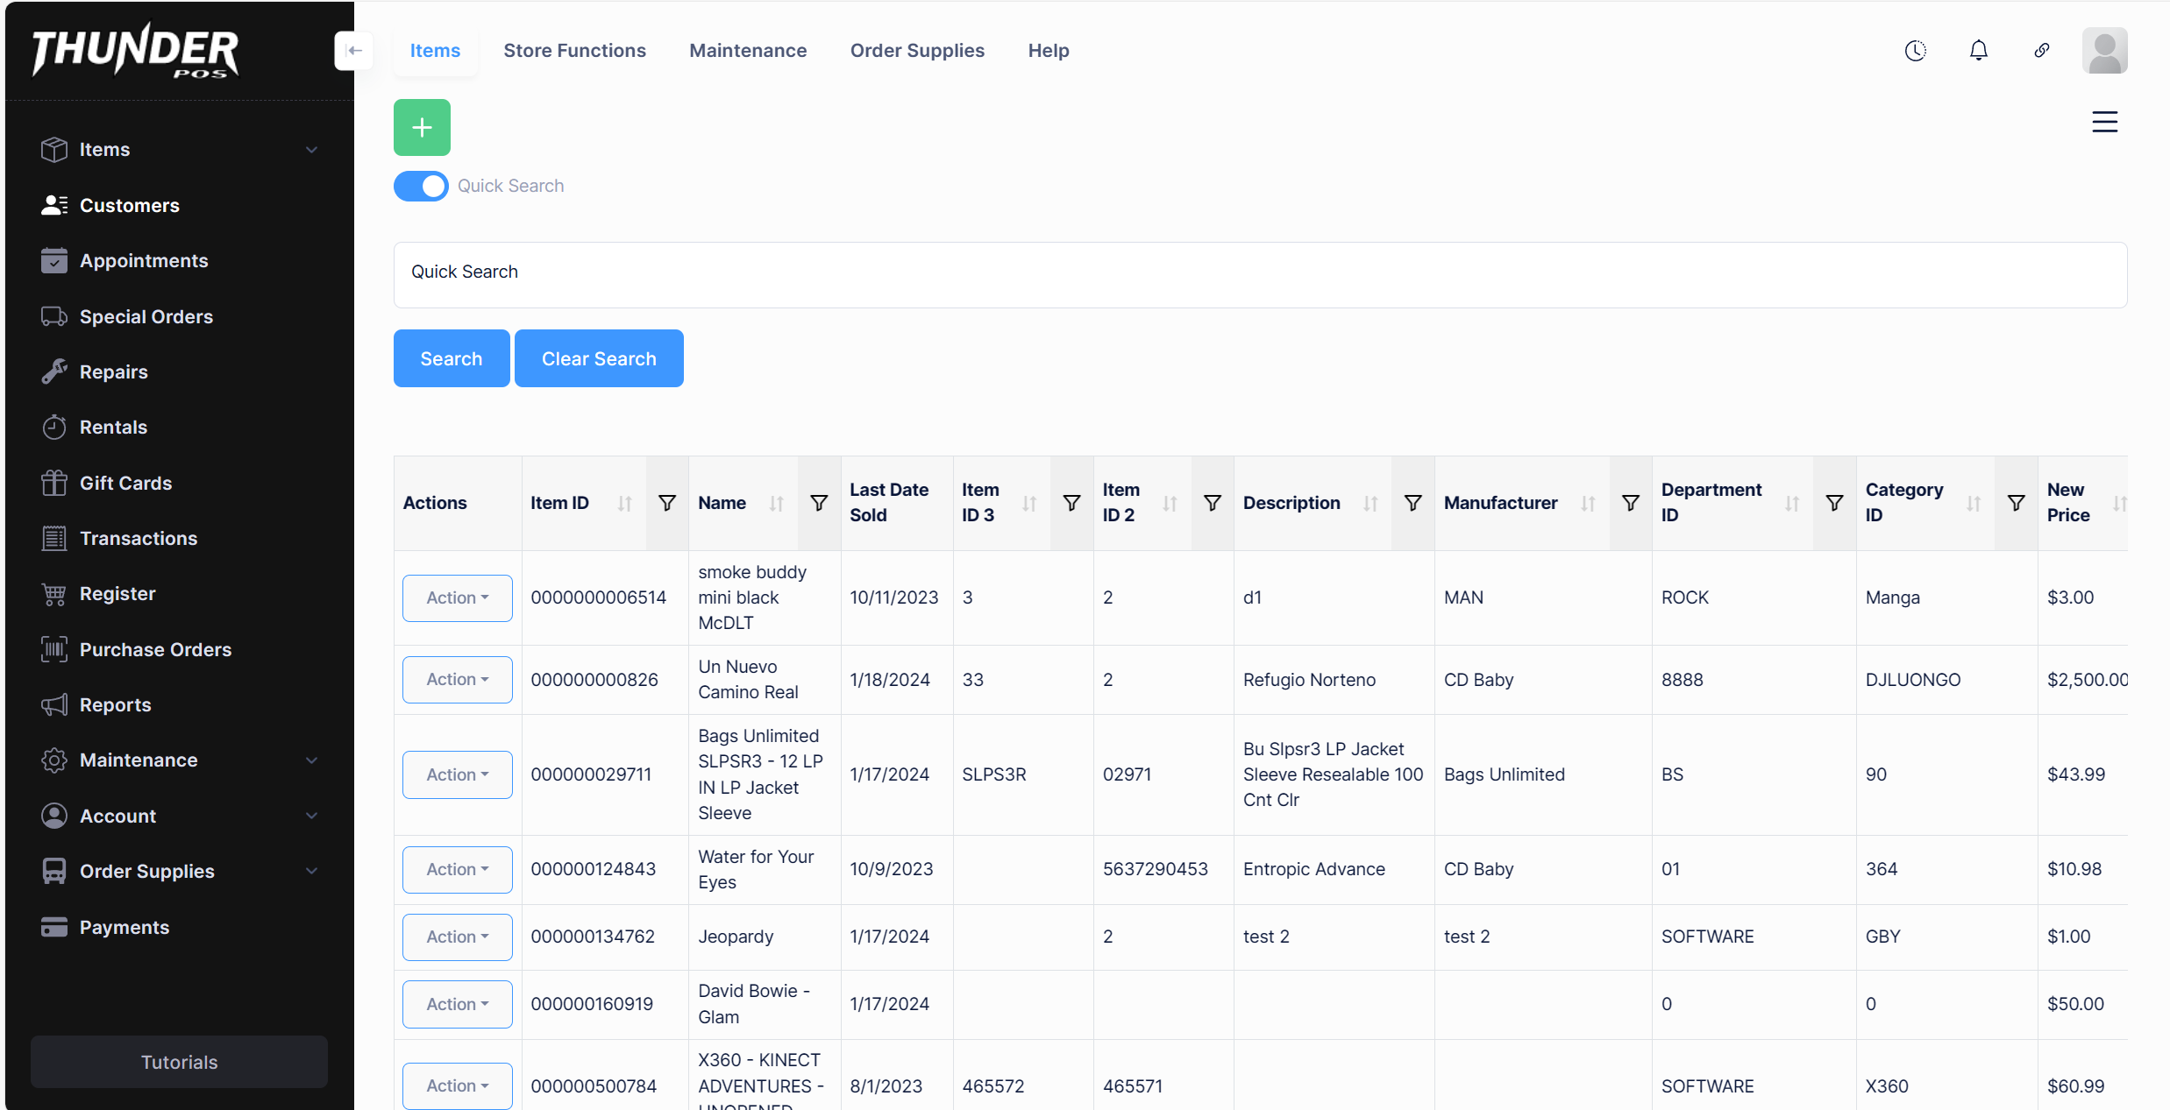Open the hamburger menu above the table
Screen dimensions: 2170x1110
tap(2104, 122)
